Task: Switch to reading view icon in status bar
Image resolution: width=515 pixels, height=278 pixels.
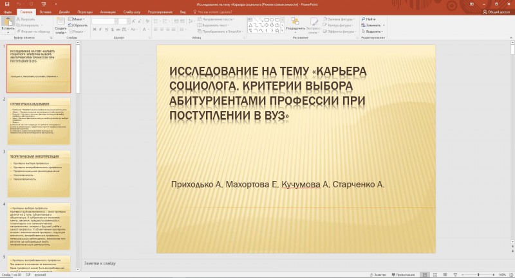Action: click(445, 275)
